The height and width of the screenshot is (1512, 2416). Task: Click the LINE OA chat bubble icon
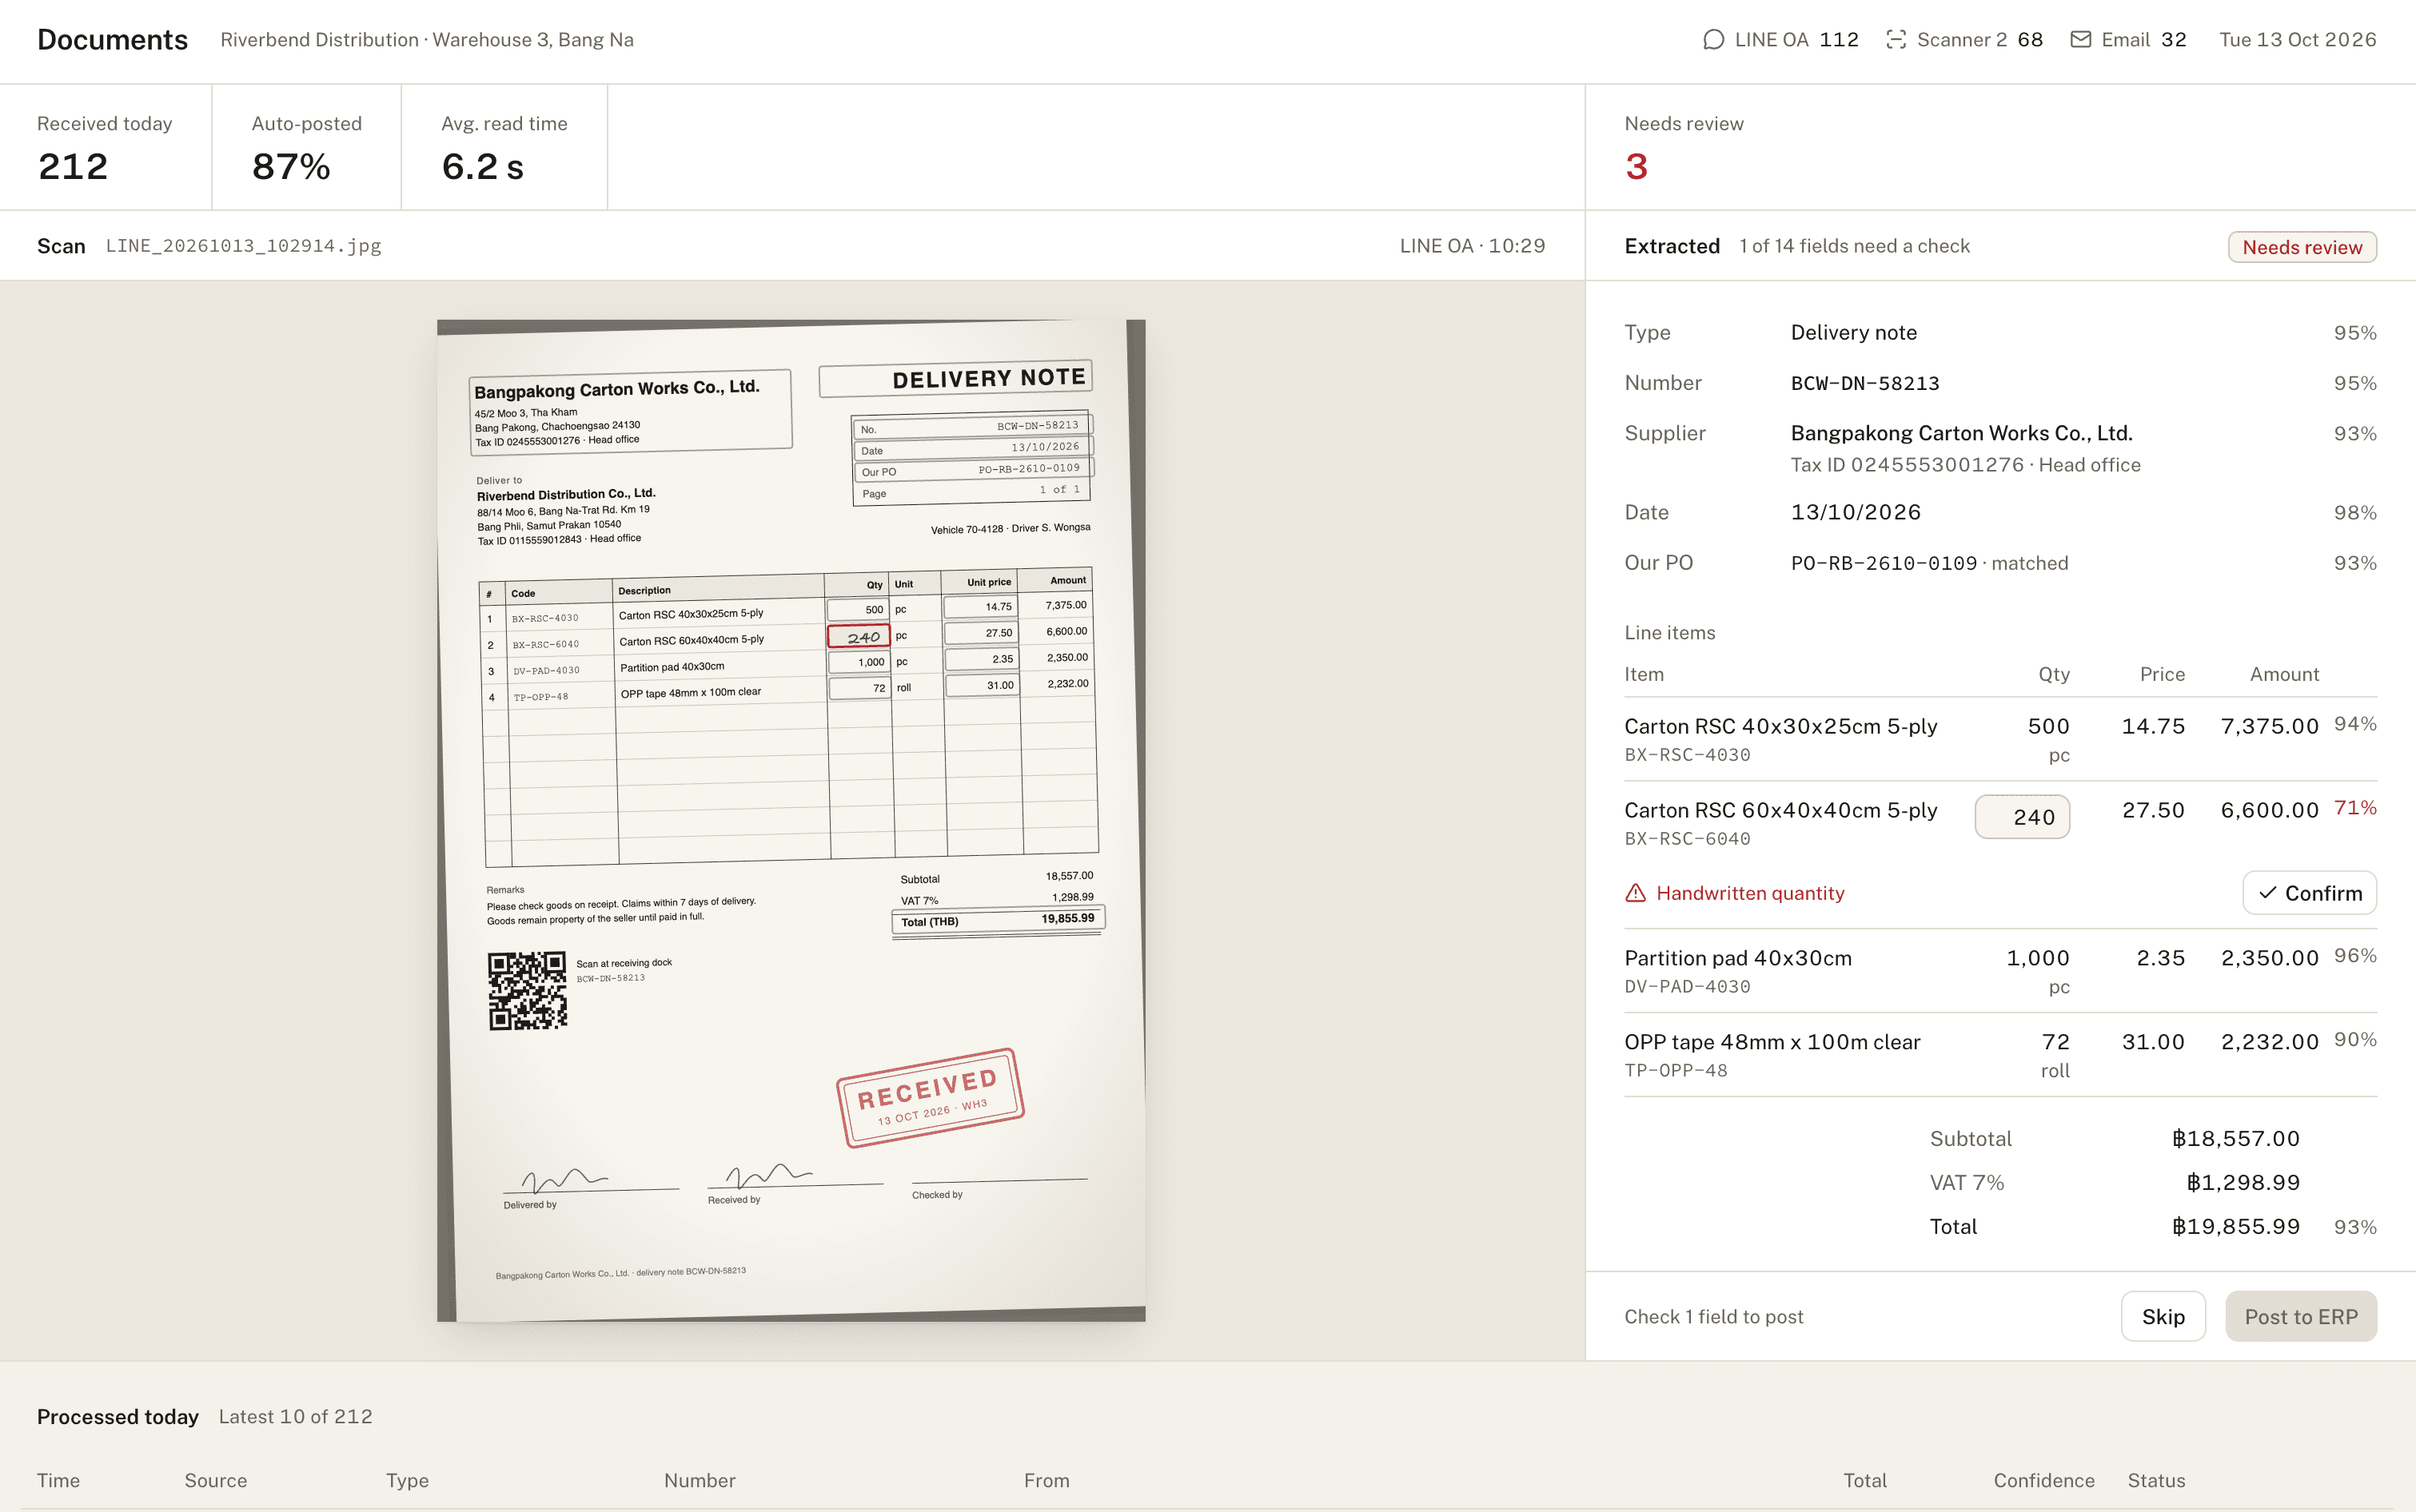coord(1712,40)
